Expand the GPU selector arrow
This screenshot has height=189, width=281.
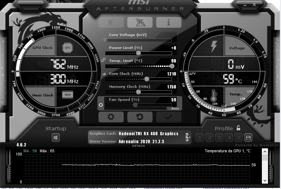pos(190,137)
